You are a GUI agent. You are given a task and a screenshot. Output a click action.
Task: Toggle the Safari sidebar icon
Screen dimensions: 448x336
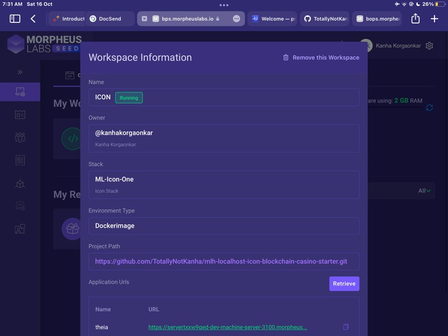coord(15,19)
